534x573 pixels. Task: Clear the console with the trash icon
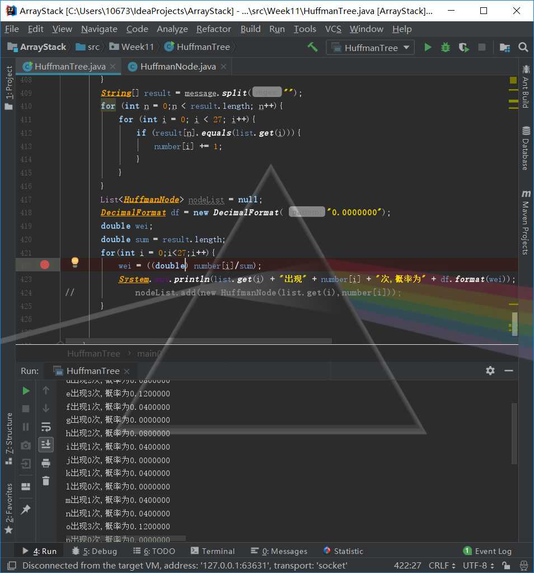click(x=46, y=481)
